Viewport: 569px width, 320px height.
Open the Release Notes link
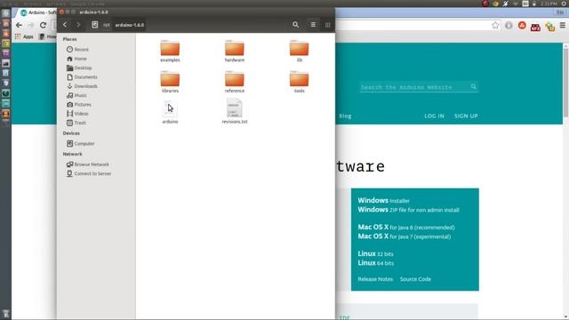pos(375,279)
